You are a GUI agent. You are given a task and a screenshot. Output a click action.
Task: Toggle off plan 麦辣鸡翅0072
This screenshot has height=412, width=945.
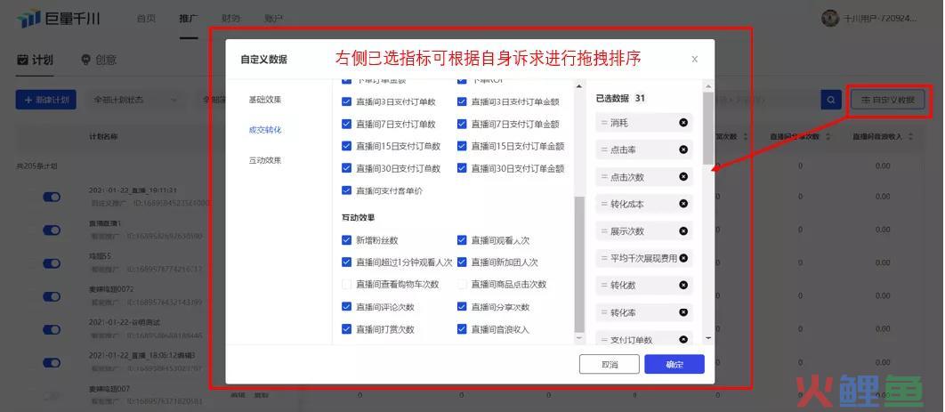tap(52, 296)
